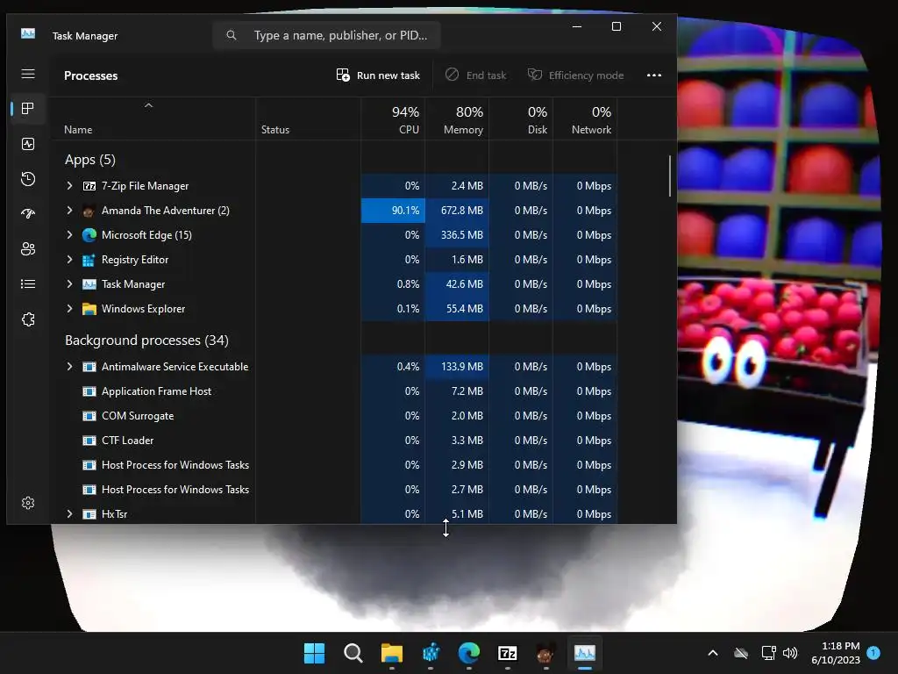Open the Services sidebar icon
Screen dimensions: 898x674
(27, 319)
